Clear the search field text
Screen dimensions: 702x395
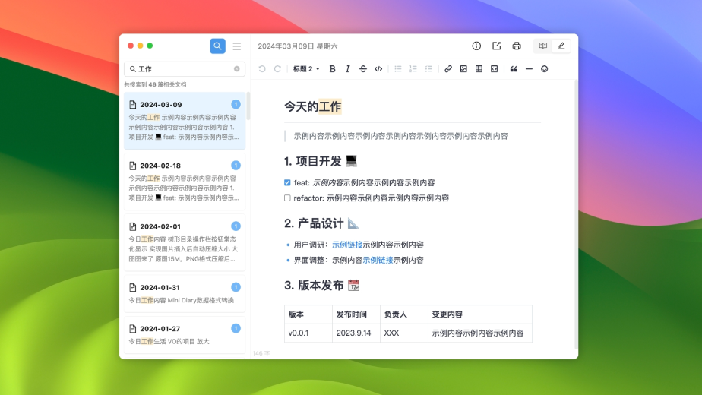(237, 69)
